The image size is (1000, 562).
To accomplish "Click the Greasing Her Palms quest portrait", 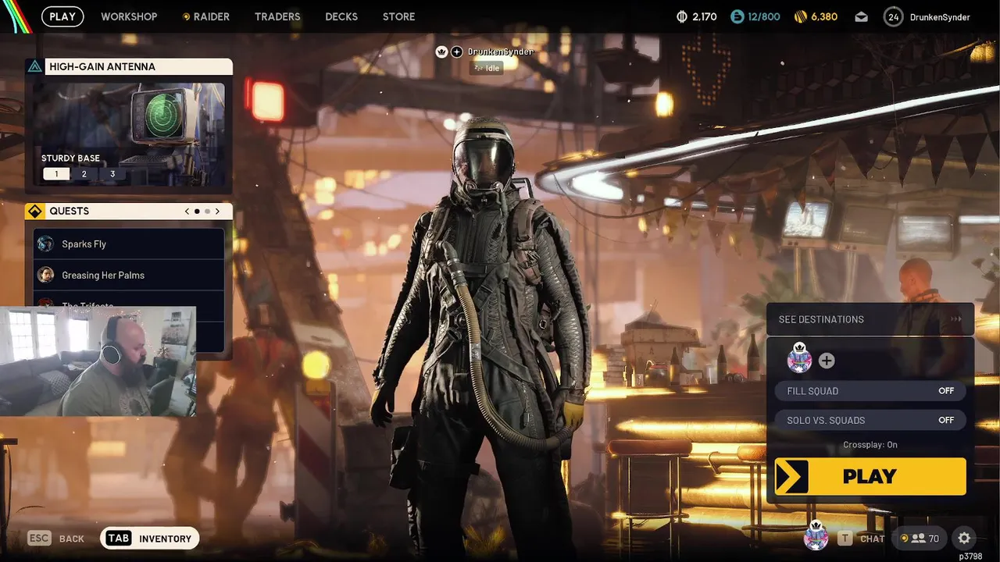I will click(x=45, y=275).
